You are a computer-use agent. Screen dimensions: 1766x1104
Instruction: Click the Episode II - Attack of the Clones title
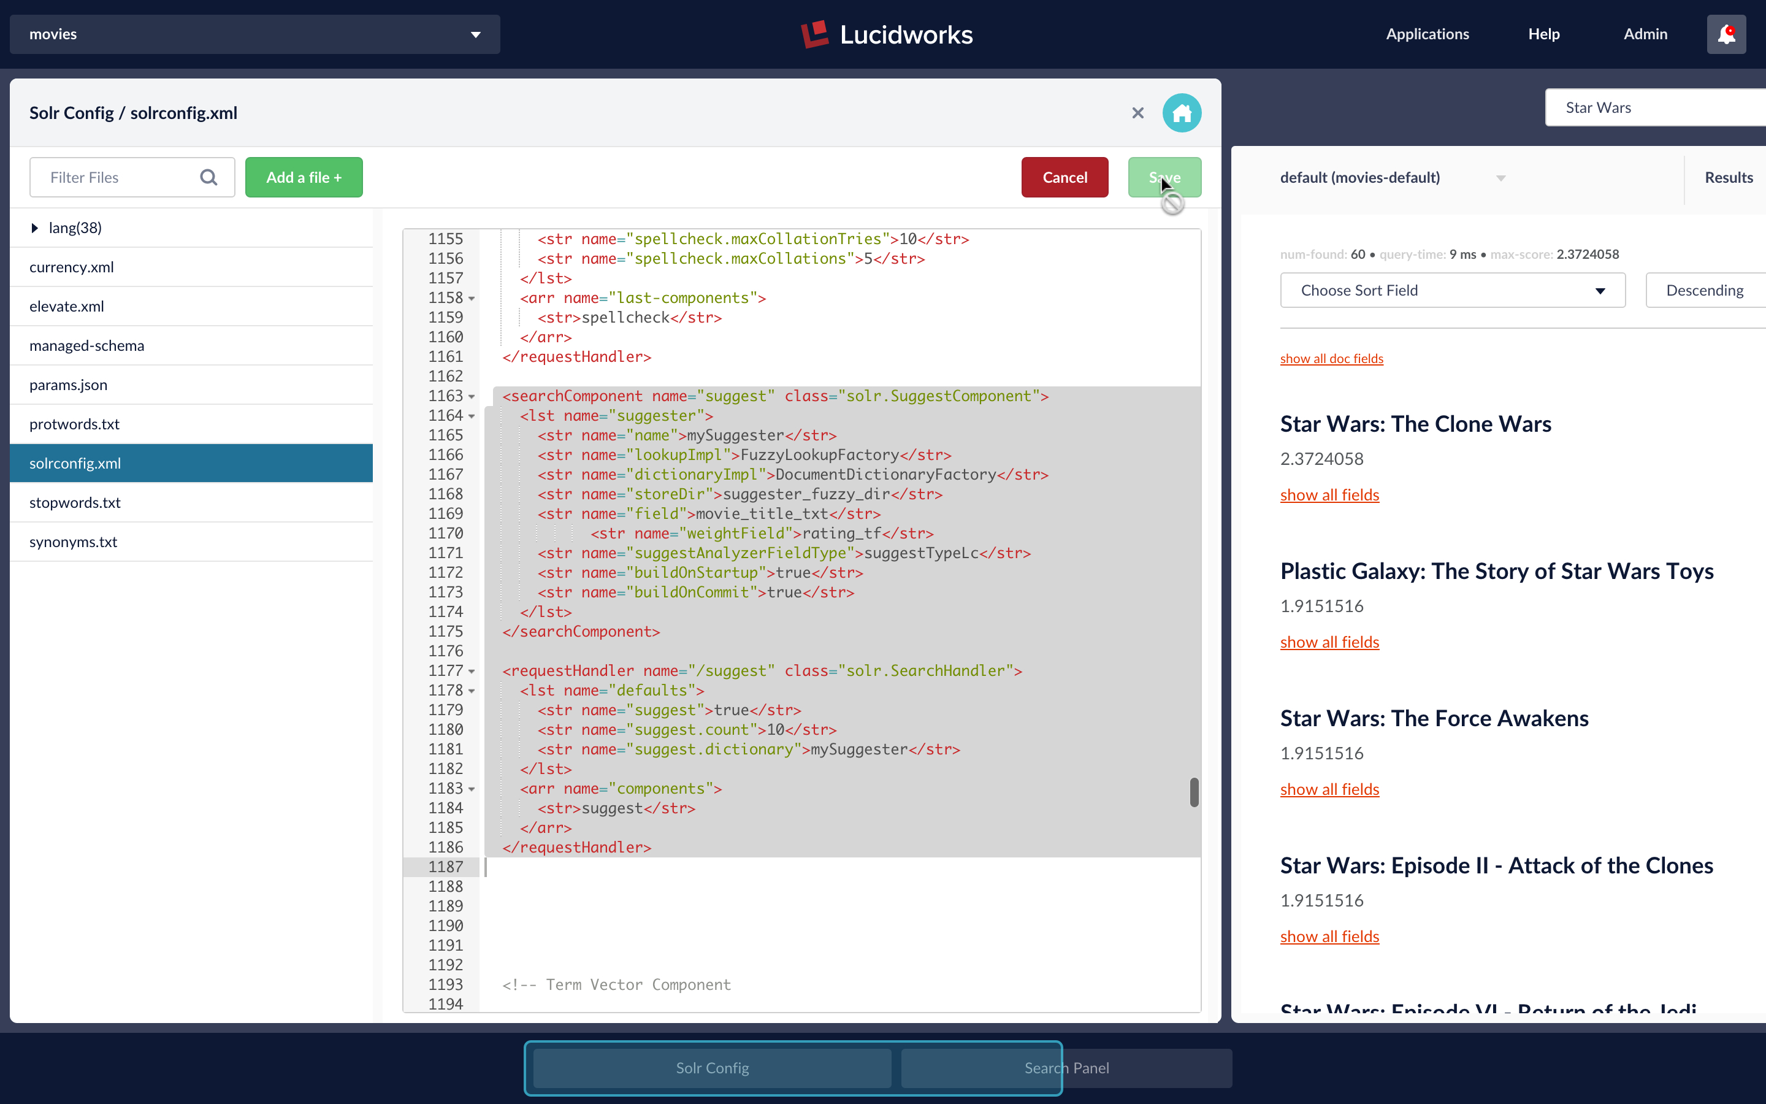click(x=1497, y=866)
